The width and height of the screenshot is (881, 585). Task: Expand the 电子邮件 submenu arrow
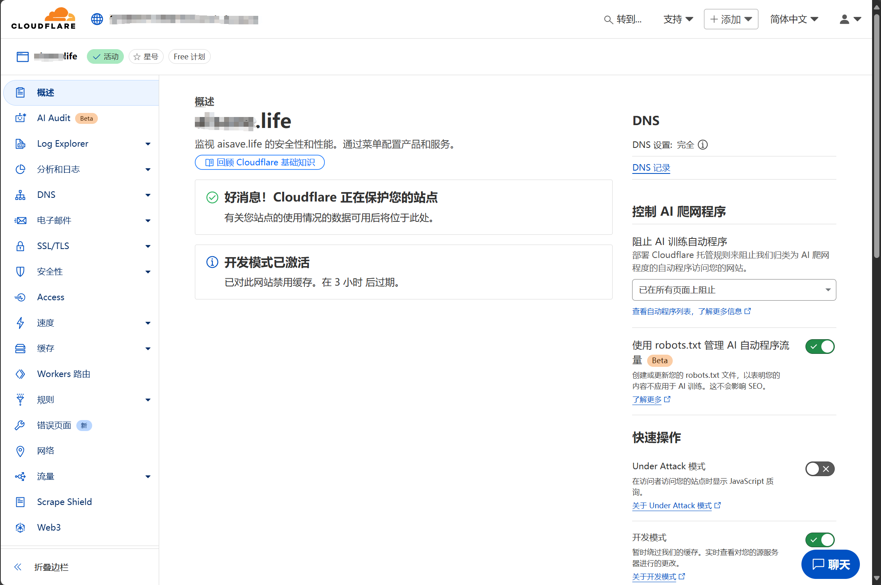(148, 221)
